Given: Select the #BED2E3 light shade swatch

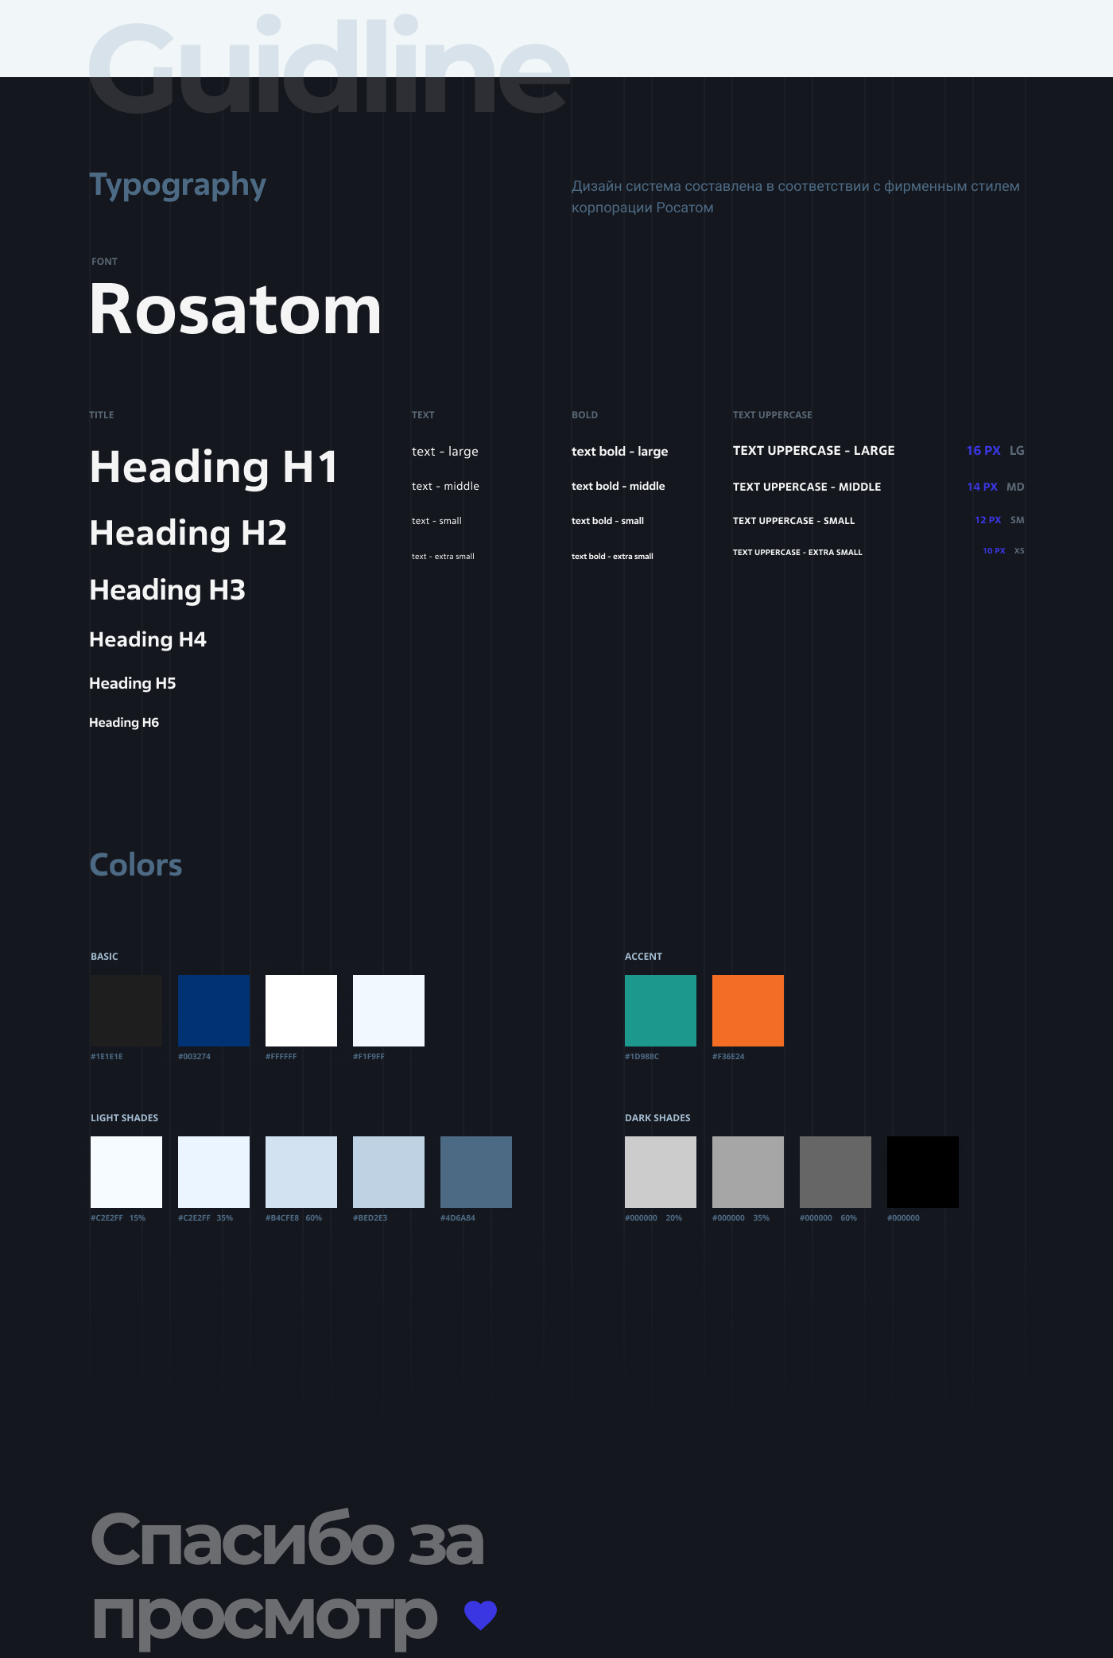Looking at the screenshot, I should [x=389, y=1172].
